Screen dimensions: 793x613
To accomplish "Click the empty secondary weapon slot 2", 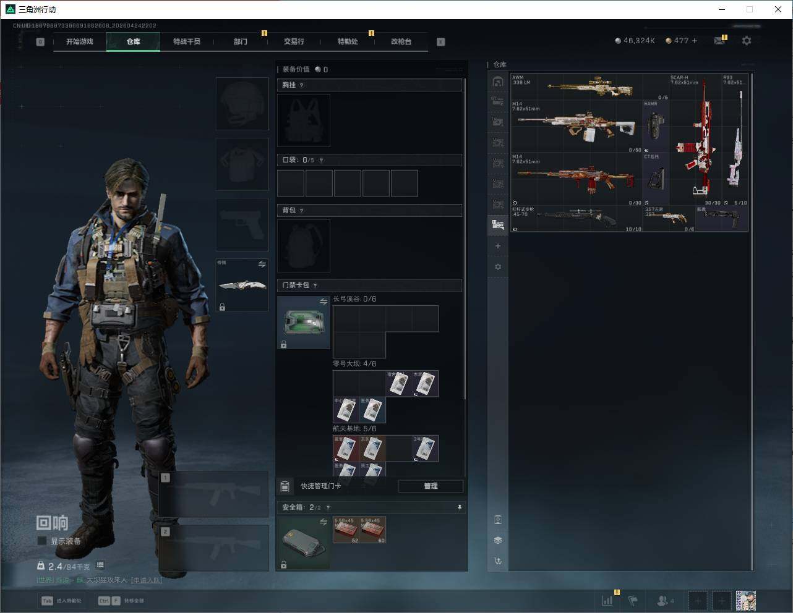I will [214, 548].
